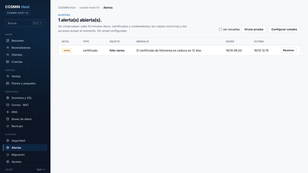This screenshot has height=173, width=308.
Task: Click the Cuentas sidebar icon
Action: tap(8, 62)
